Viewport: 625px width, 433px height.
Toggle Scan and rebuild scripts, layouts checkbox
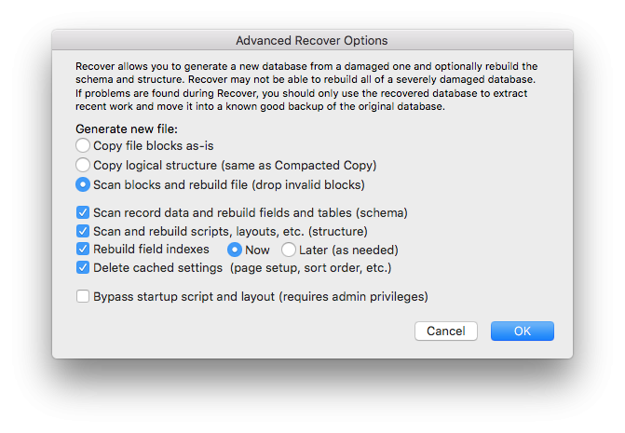(x=83, y=231)
